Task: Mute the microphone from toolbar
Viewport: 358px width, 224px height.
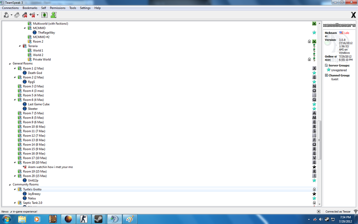Action: [x=25, y=15]
